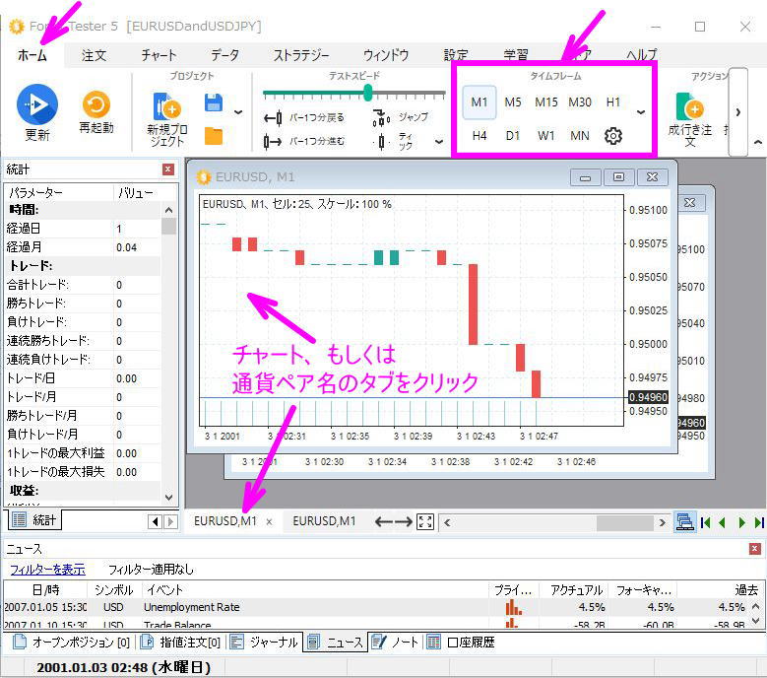Image resolution: width=767 pixels, height=678 pixels.
Task: Click the Show filter (フィルターを表示) link
Action: 47,570
